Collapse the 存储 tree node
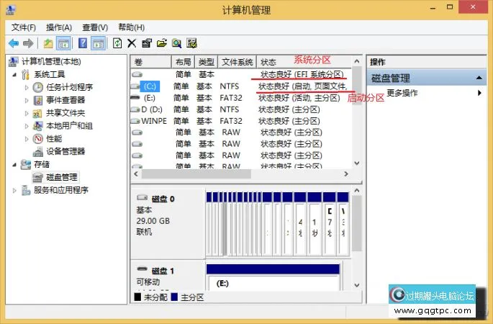493x324 pixels. pos(14,165)
